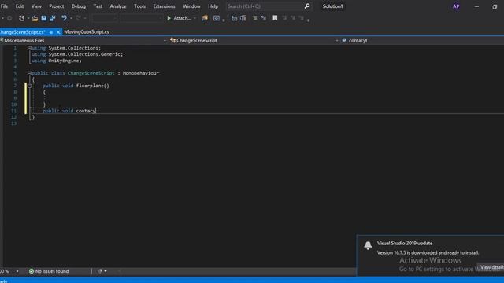Click the green No issues found checkmark

point(31,271)
